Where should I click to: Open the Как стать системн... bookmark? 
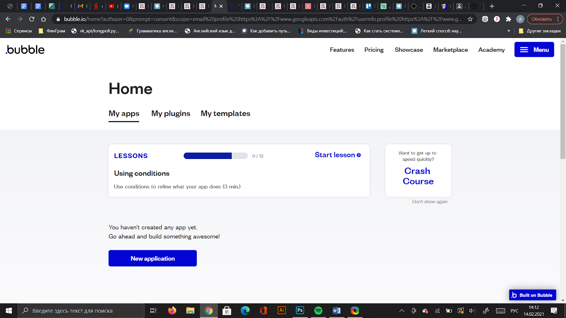(x=379, y=31)
